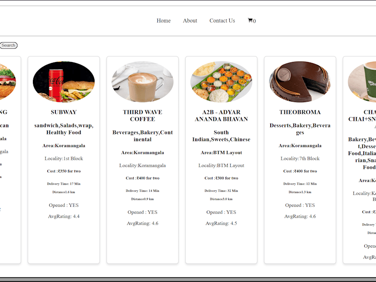Click Locality:7th Block text
This screenshot has width=376, height=282.
click(x=300, y=158)
